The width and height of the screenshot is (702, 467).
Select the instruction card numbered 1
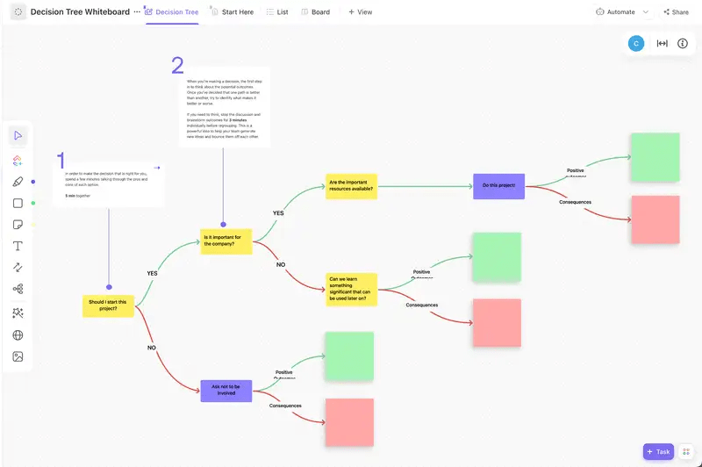108,184
